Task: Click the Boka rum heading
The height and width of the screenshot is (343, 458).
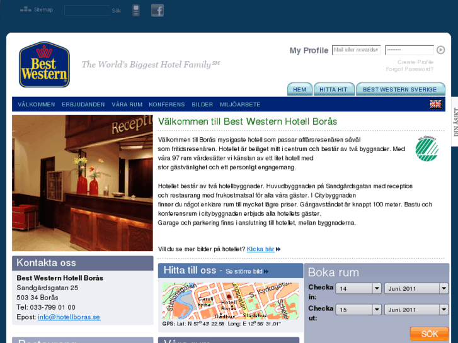Action: (x=333, y=273)
